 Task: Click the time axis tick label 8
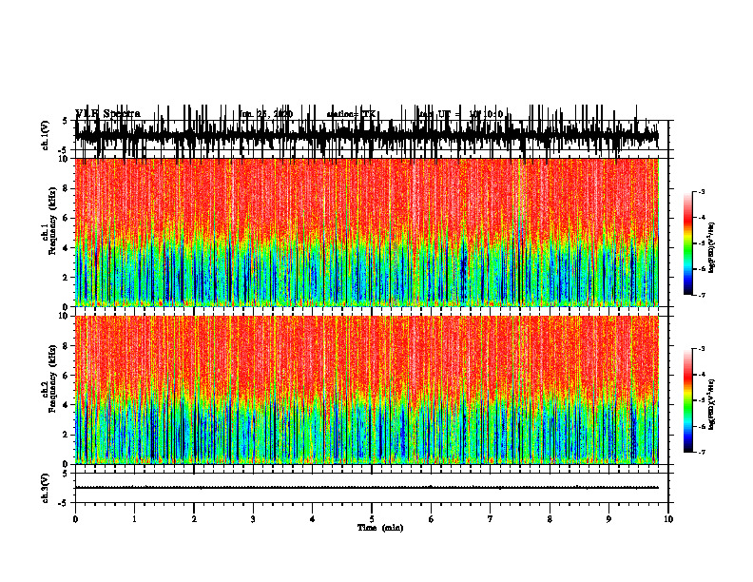pos(550,519)
